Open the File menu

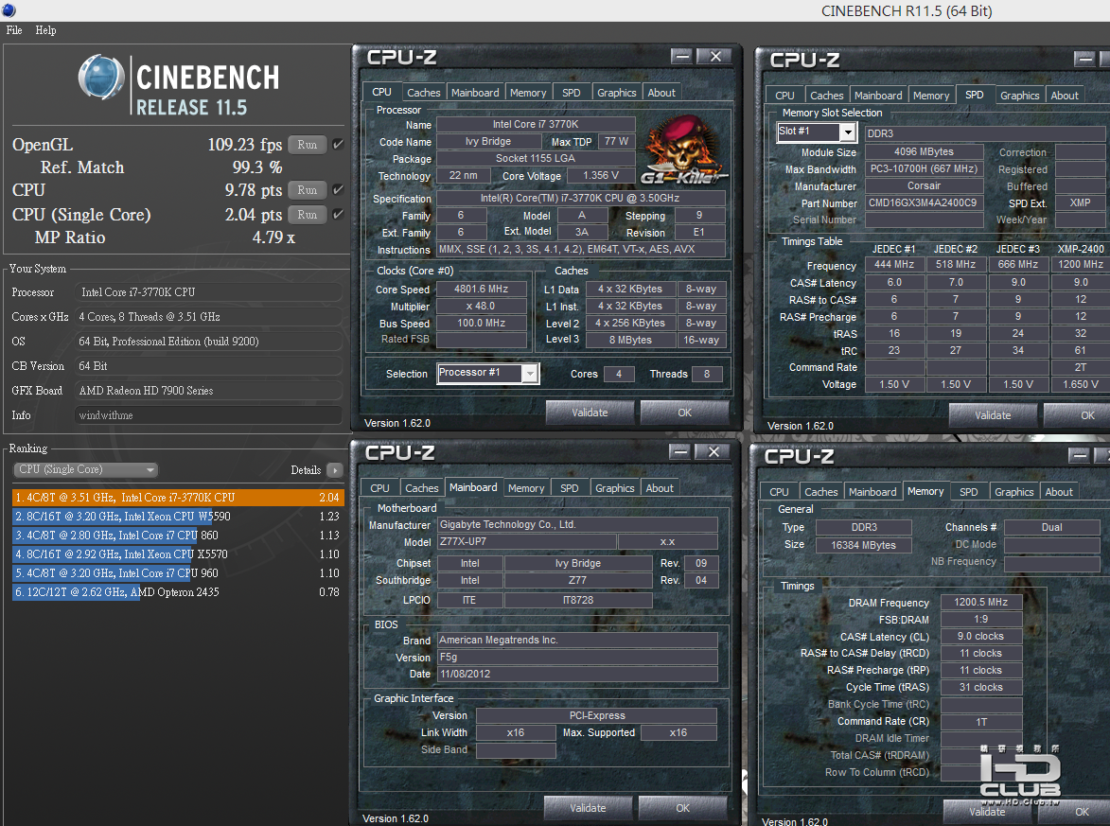[x=14, y=29]
